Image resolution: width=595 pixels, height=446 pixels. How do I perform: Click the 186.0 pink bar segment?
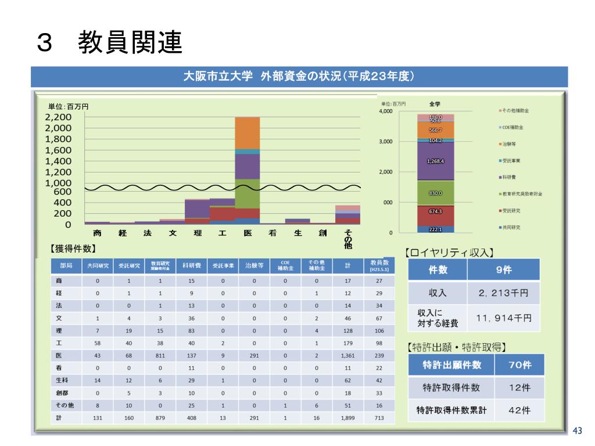436,117
